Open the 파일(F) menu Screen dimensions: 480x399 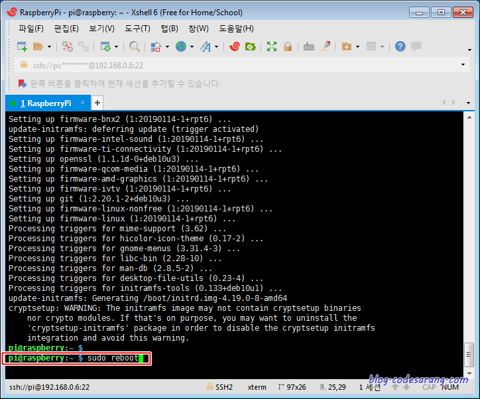(31, 28)
